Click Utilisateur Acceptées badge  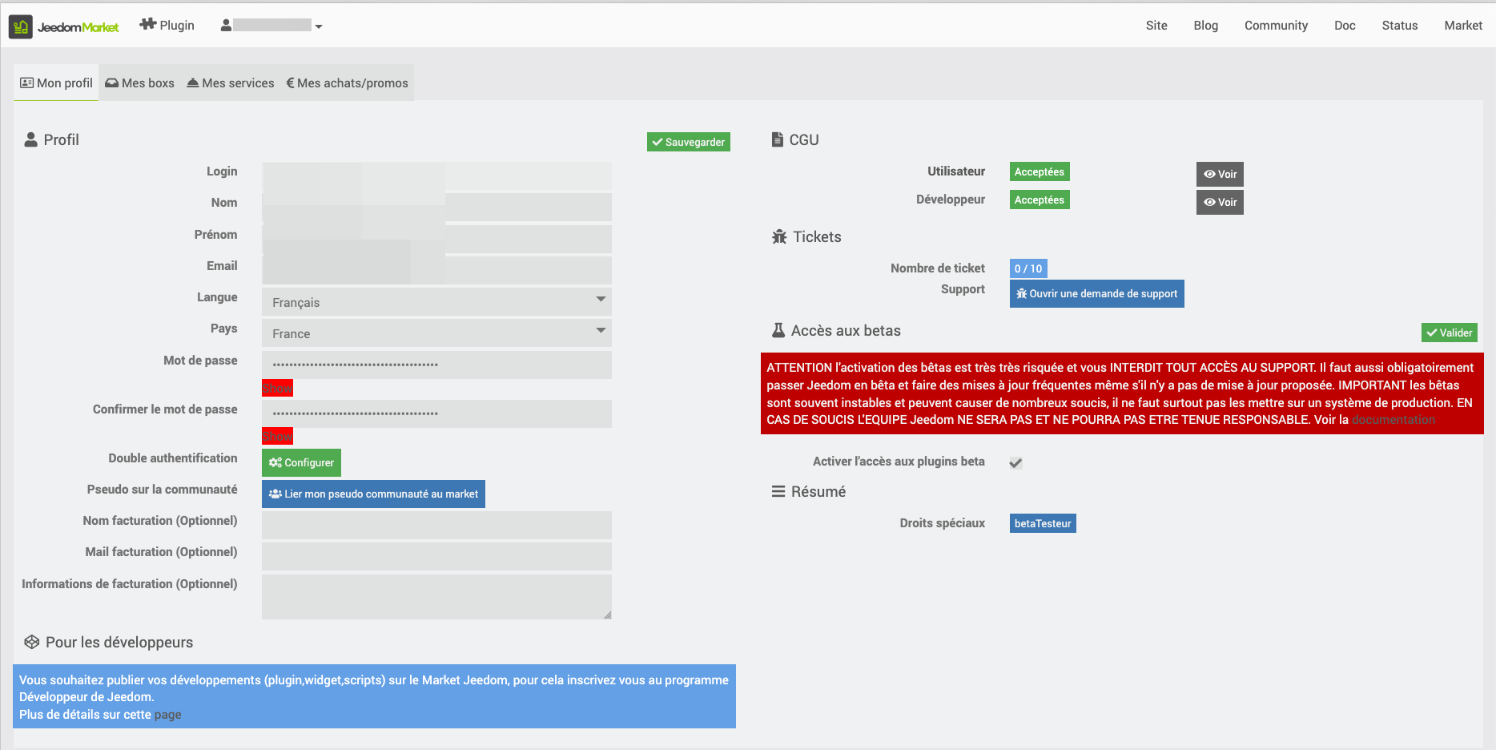pos(1040,171)
